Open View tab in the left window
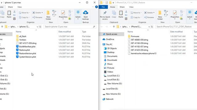Viewport: 197px width, 110px height. (19, 7)
